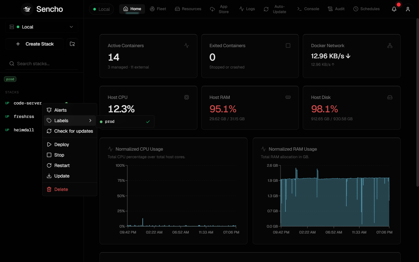Click the Create Stack button

(35, 44)
